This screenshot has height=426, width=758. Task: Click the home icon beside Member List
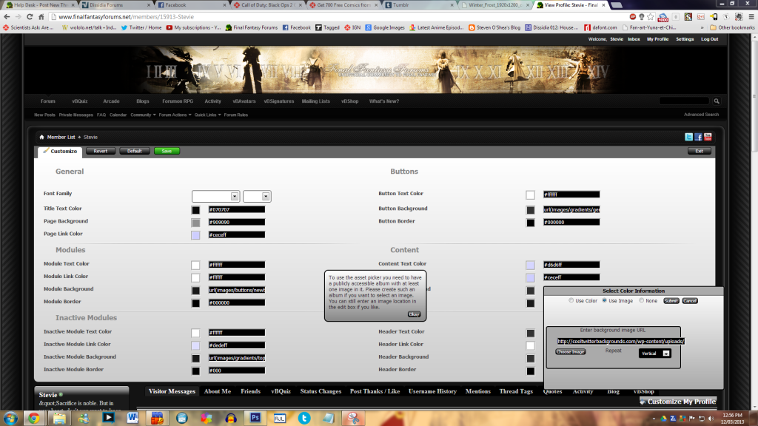41,137
